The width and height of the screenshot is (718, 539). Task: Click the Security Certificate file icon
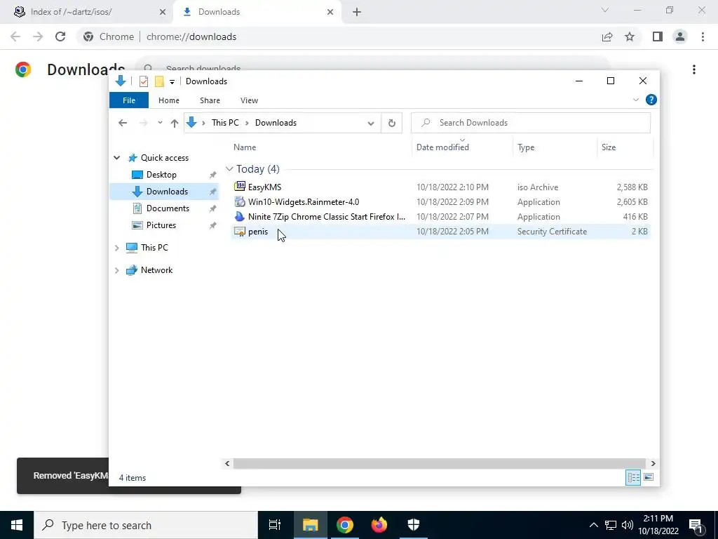click(x=240, y=232)
